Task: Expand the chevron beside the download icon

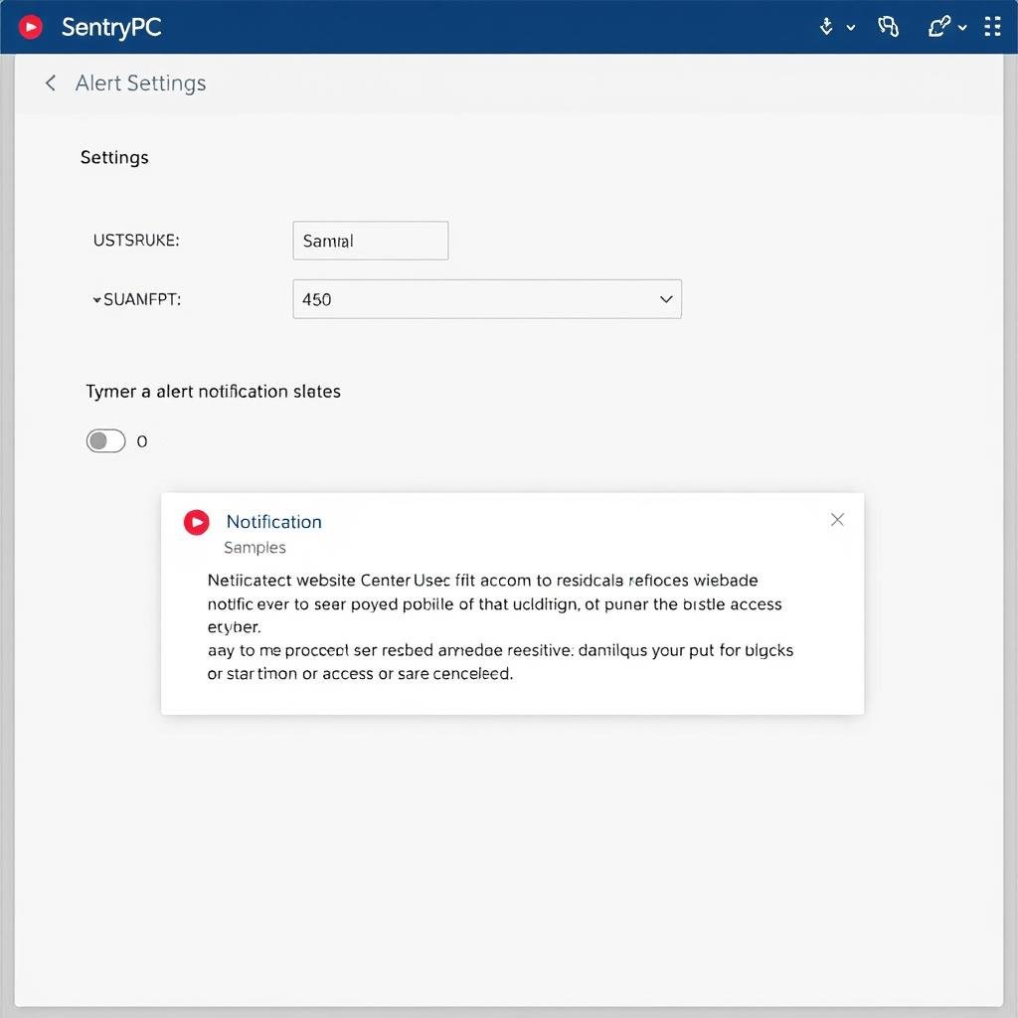Action: point(851,28)
